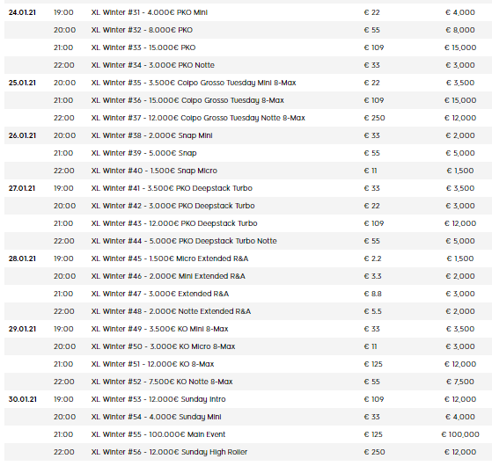The width and height of the screenshot is (492, 466).
Task: Select XL Winter #44 PKO Deepstack Turbo Notte
Action: [184, 241]
